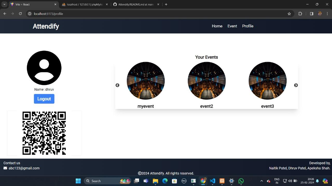The image size is (332, 186).
Task: Click the profile QR code image
Action: pos(44,133)
